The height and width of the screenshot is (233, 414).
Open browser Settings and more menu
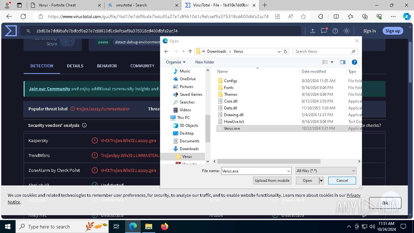(393, 17)
